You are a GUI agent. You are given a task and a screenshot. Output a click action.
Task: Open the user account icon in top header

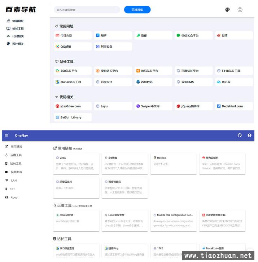tap(240, 10)
